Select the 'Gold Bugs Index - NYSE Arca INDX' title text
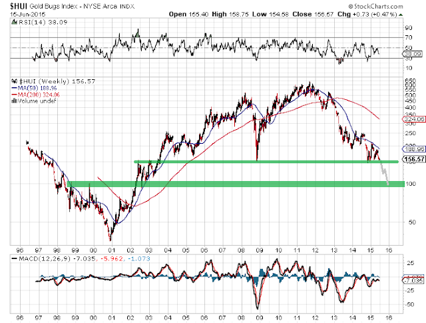The height and width of the screenshot is (323, 426). pyautogui.click(x=82, y=6)
